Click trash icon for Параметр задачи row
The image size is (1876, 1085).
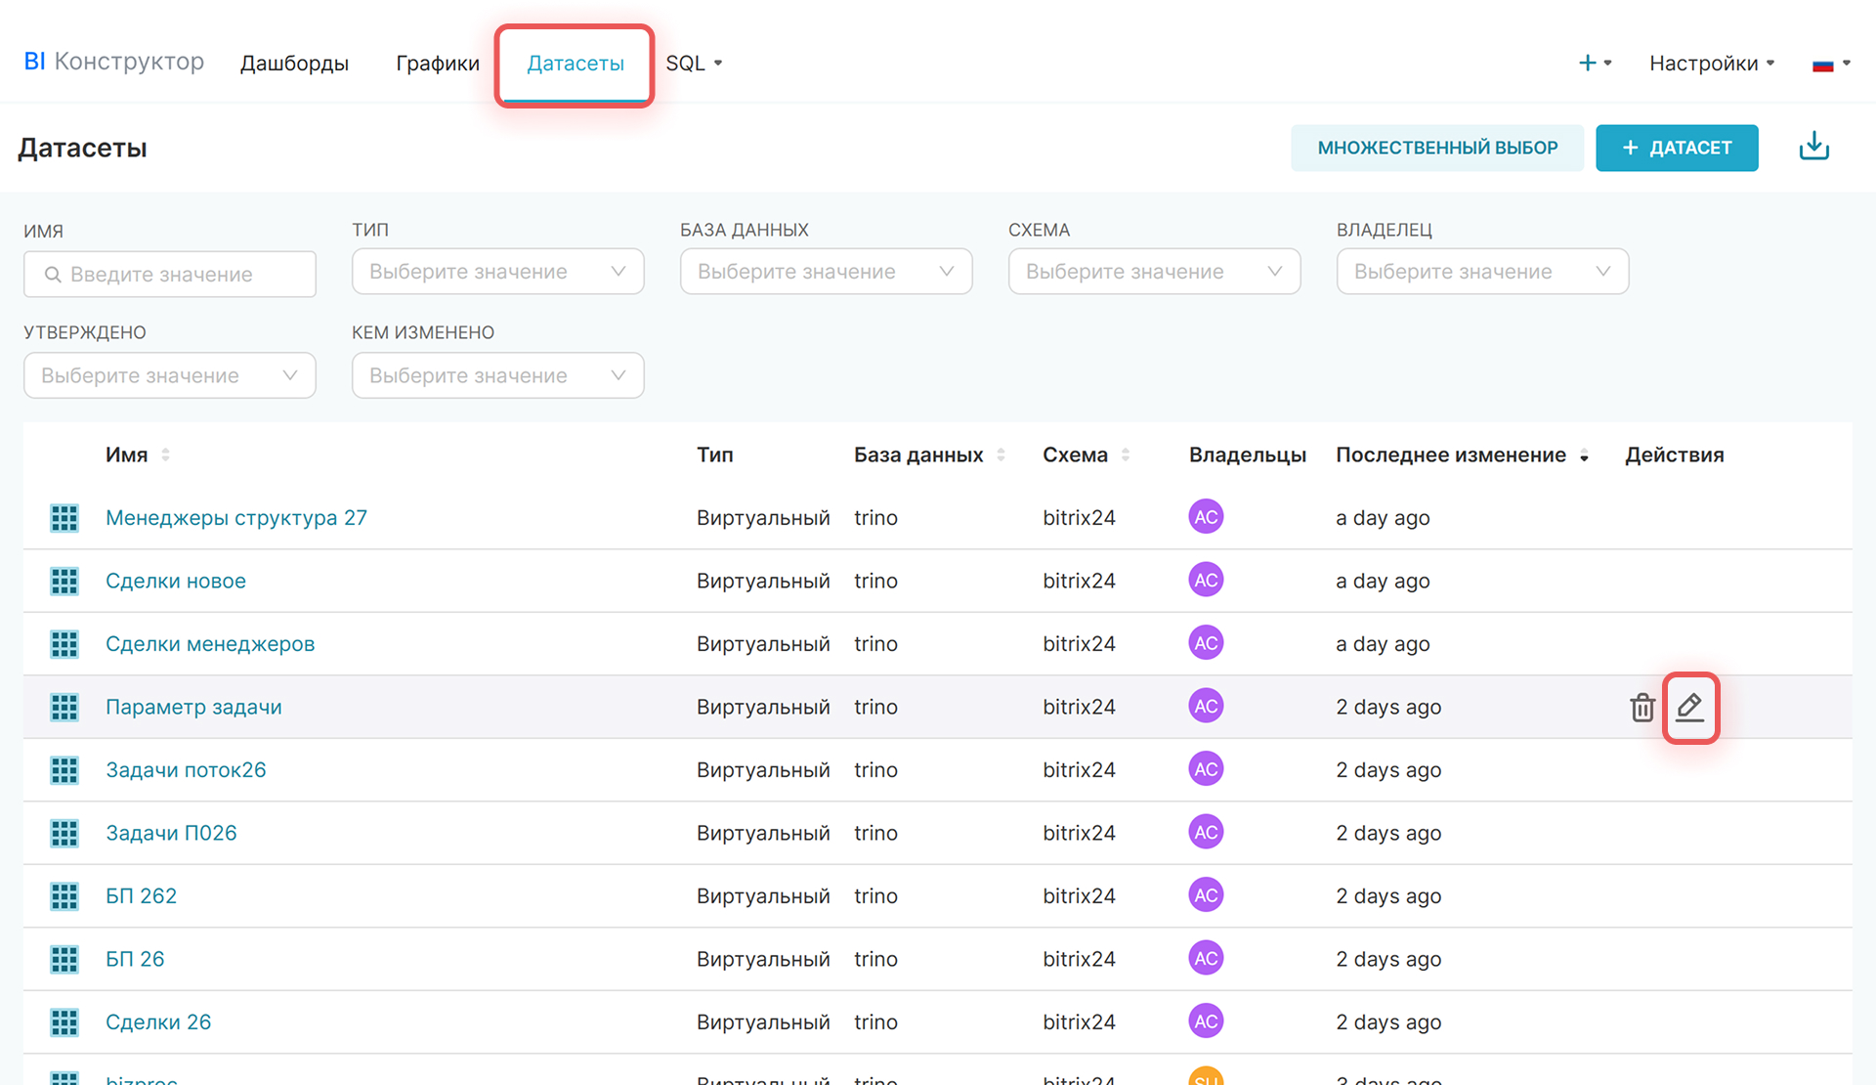point(1641,707)
